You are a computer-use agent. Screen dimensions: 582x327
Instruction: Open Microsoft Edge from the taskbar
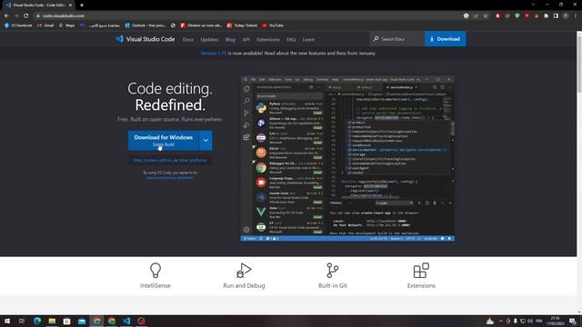pyautogui.click(x=37, y=321)
